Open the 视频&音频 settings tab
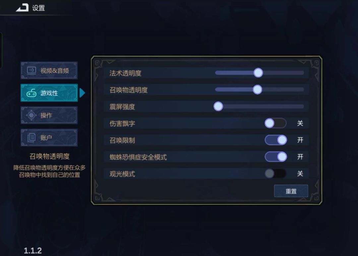The image size is (358, 256). (49, 70)
